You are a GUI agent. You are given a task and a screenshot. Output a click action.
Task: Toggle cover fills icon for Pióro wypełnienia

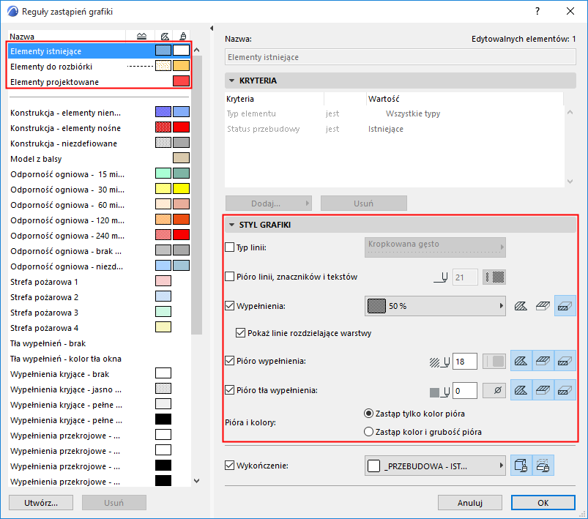(543, 361)
